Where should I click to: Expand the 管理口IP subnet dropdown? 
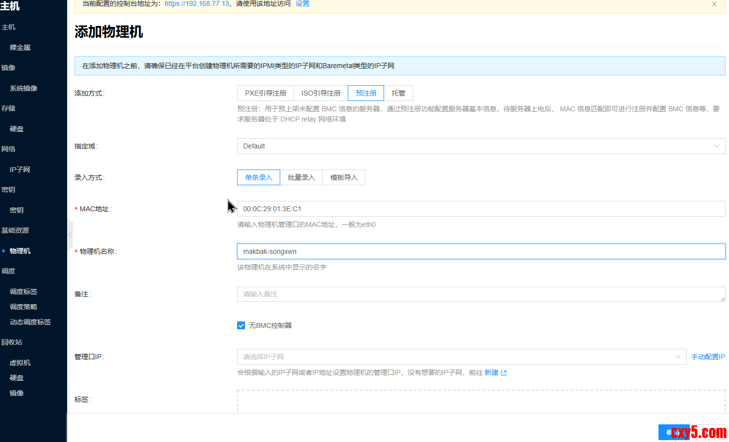461,357
